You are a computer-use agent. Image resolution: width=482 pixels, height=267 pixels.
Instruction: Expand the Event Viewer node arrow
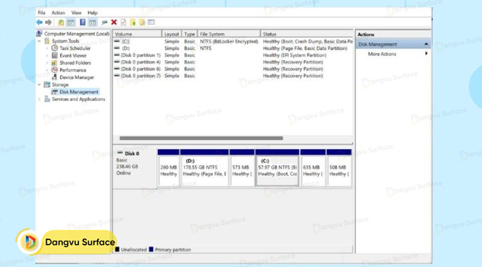coord(47,55)
